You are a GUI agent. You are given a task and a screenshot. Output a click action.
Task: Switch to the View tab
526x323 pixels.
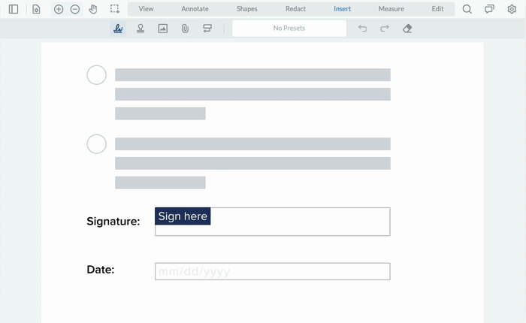tap(146, 9)
